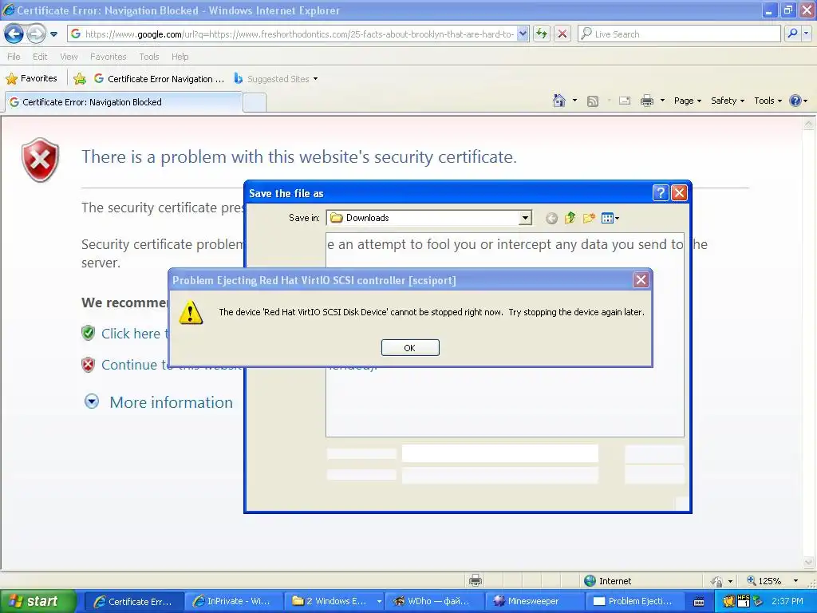
Task: Click the system tray clock 2:37 PM
Action: (787, 602)
